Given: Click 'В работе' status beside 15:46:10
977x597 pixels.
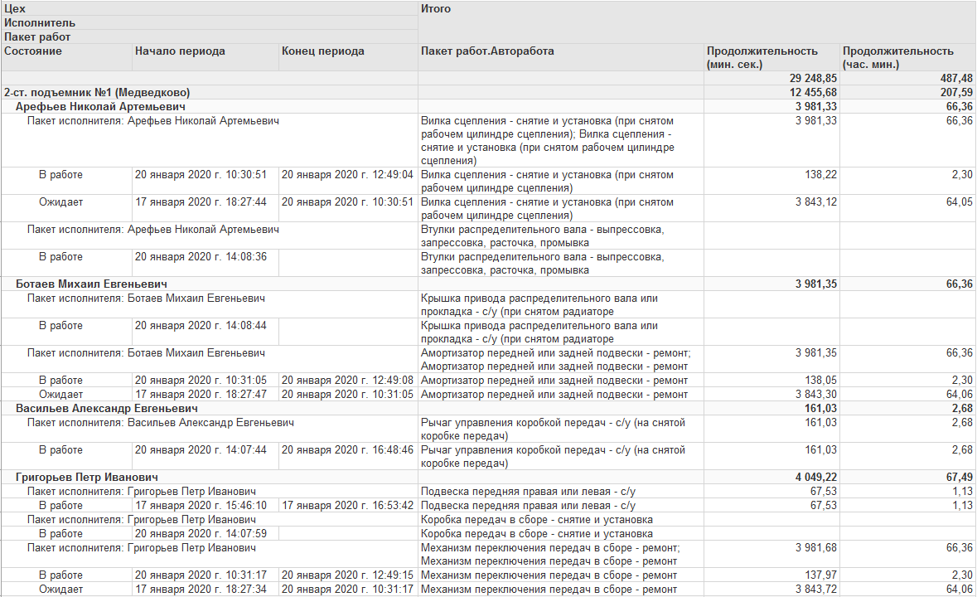Looking at the screenshot, I should pos(60,506).
